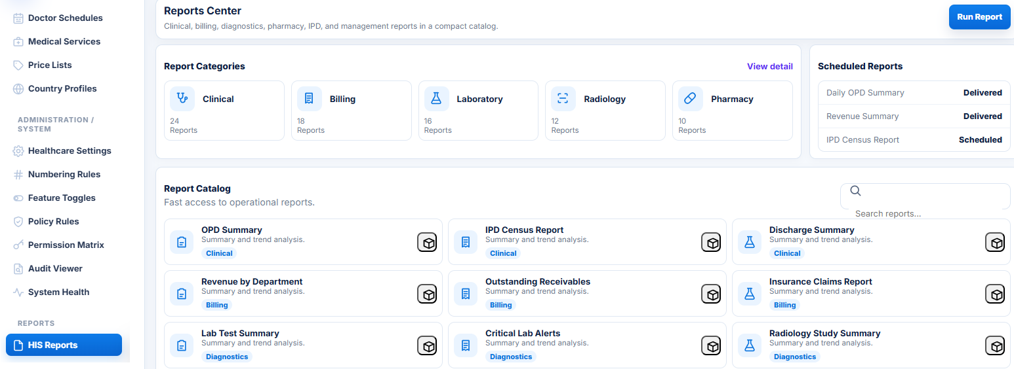Open Healthcare Settings
This screenshot has width=1014, height=369.
pos(64,150)
